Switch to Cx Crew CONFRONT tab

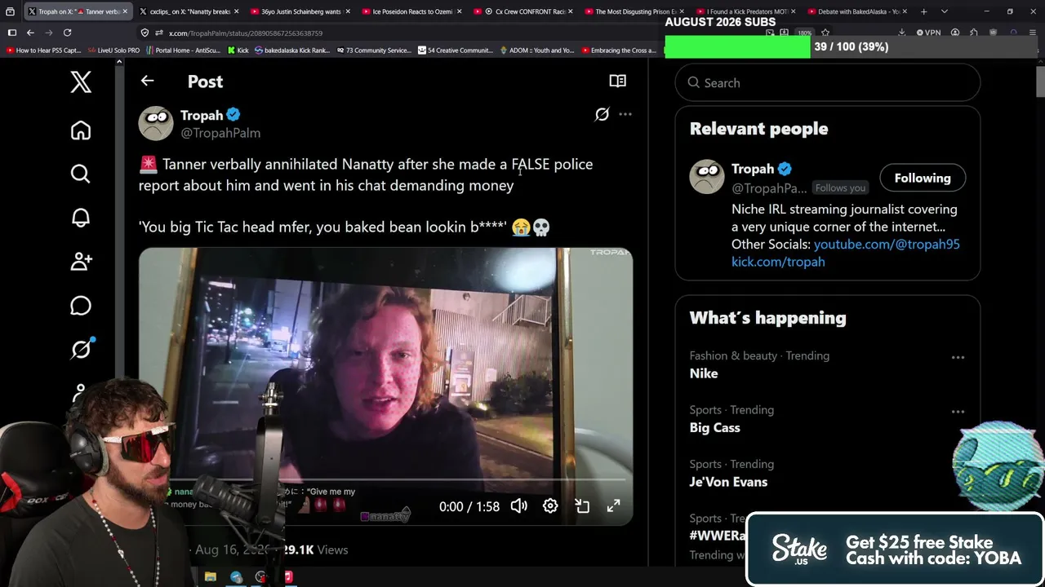coord(522,11)
